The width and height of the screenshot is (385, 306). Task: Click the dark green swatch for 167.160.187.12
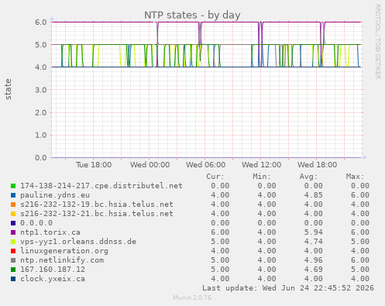[x=13, y=270]
